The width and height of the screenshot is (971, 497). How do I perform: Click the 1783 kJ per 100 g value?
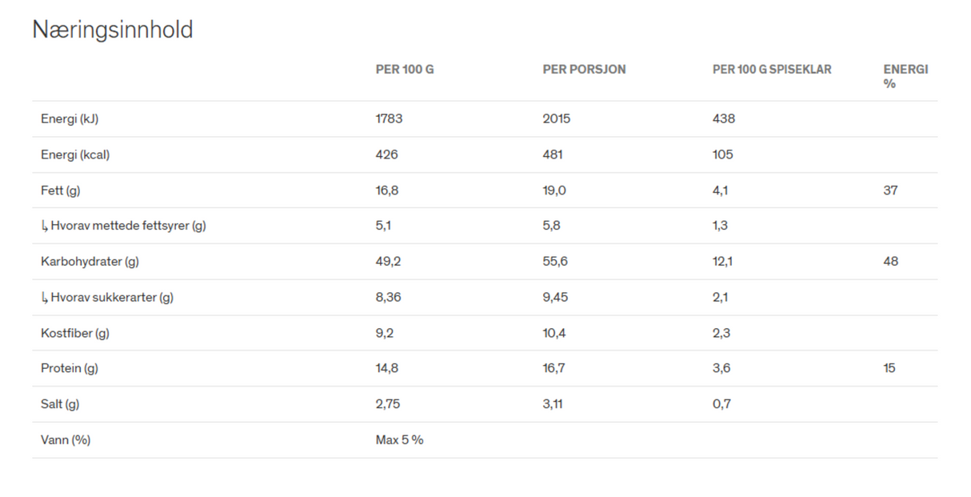(390, 119)
